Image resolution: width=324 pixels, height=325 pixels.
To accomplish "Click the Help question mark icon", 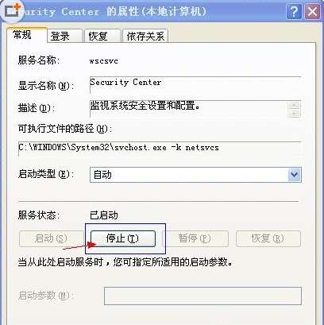I will tap(294, 12).
